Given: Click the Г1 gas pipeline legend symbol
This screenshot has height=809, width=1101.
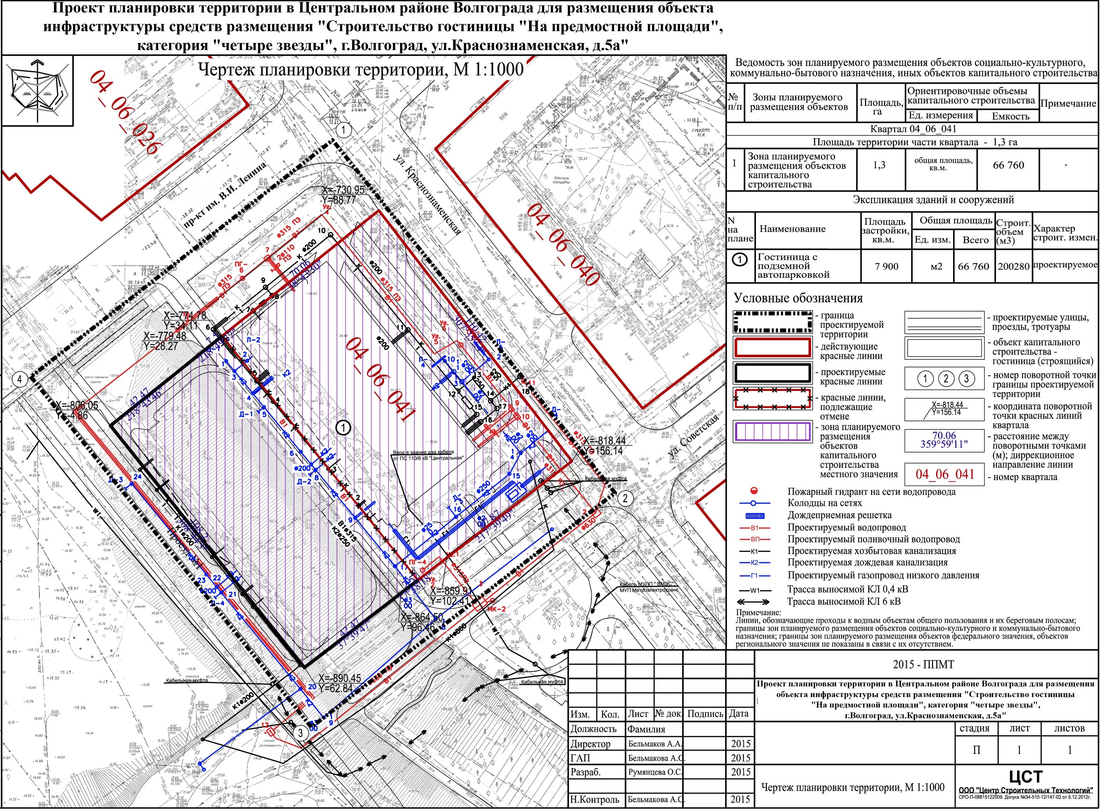Looking at the screenshot, I should [755, 576].
